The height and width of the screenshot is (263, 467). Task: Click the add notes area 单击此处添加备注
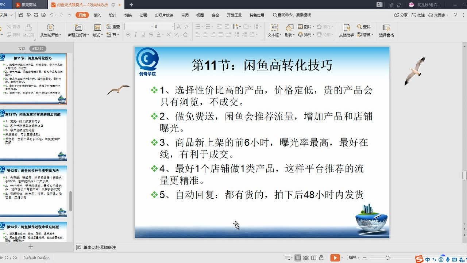click(x=100, y=247)
